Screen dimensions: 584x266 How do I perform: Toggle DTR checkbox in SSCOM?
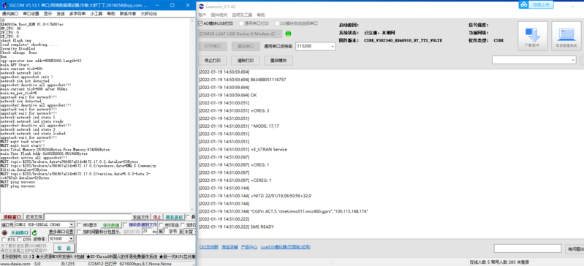[20, 239]
